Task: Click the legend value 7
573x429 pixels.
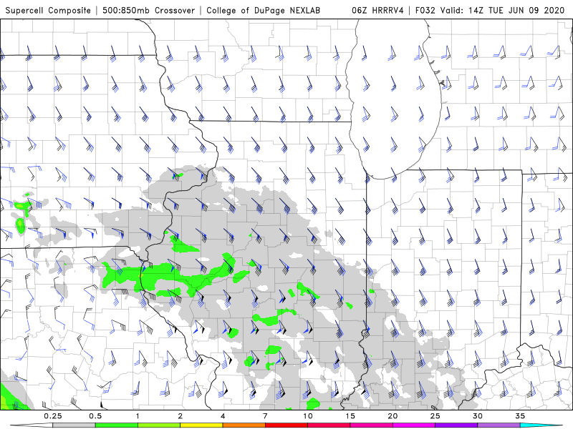Action: (x=265, y=416)
